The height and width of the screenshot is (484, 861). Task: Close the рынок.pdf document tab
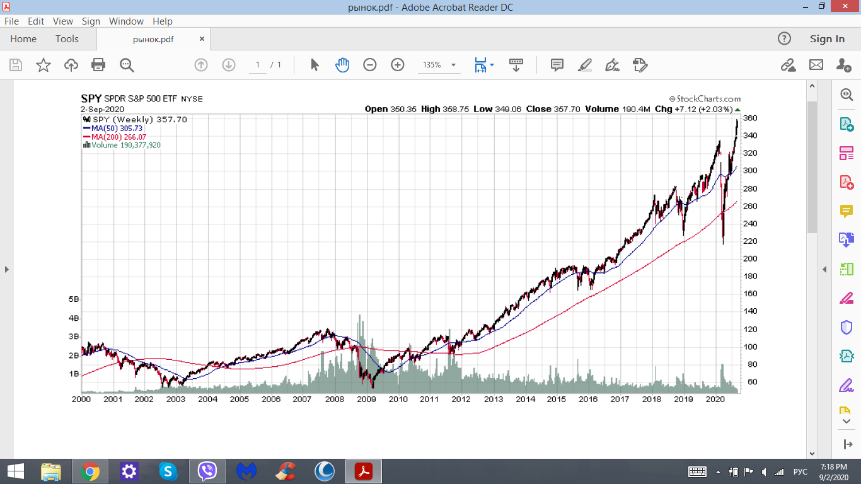click(x=202, y=39)
